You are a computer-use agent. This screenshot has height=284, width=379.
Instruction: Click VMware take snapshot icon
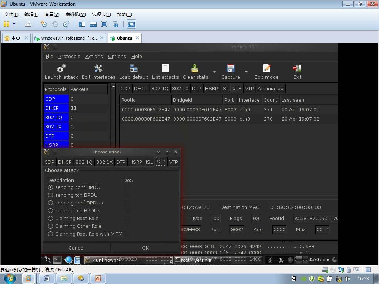[x=44, y=24]
